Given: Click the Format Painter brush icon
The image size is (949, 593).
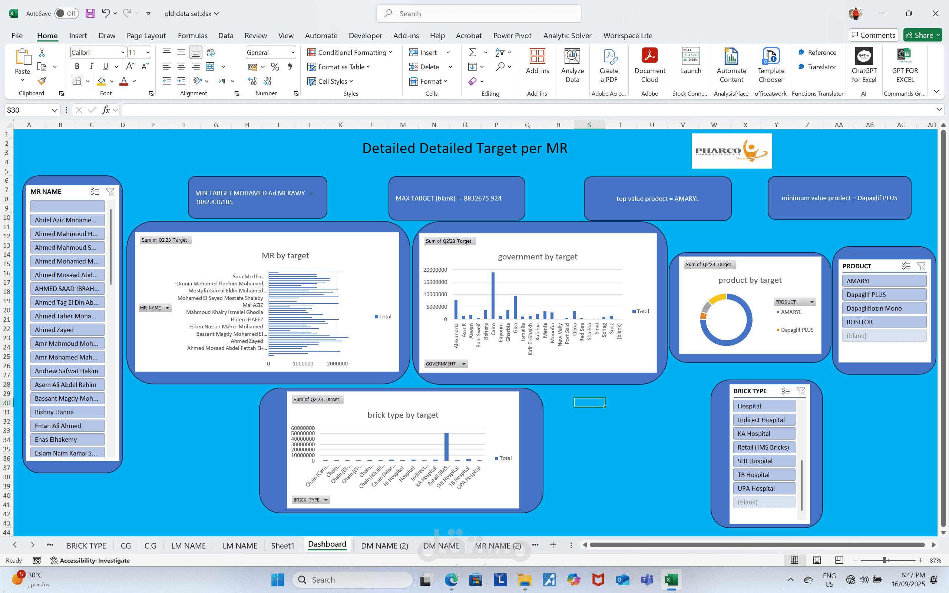Looking at the screenshot, I should 42,81.
